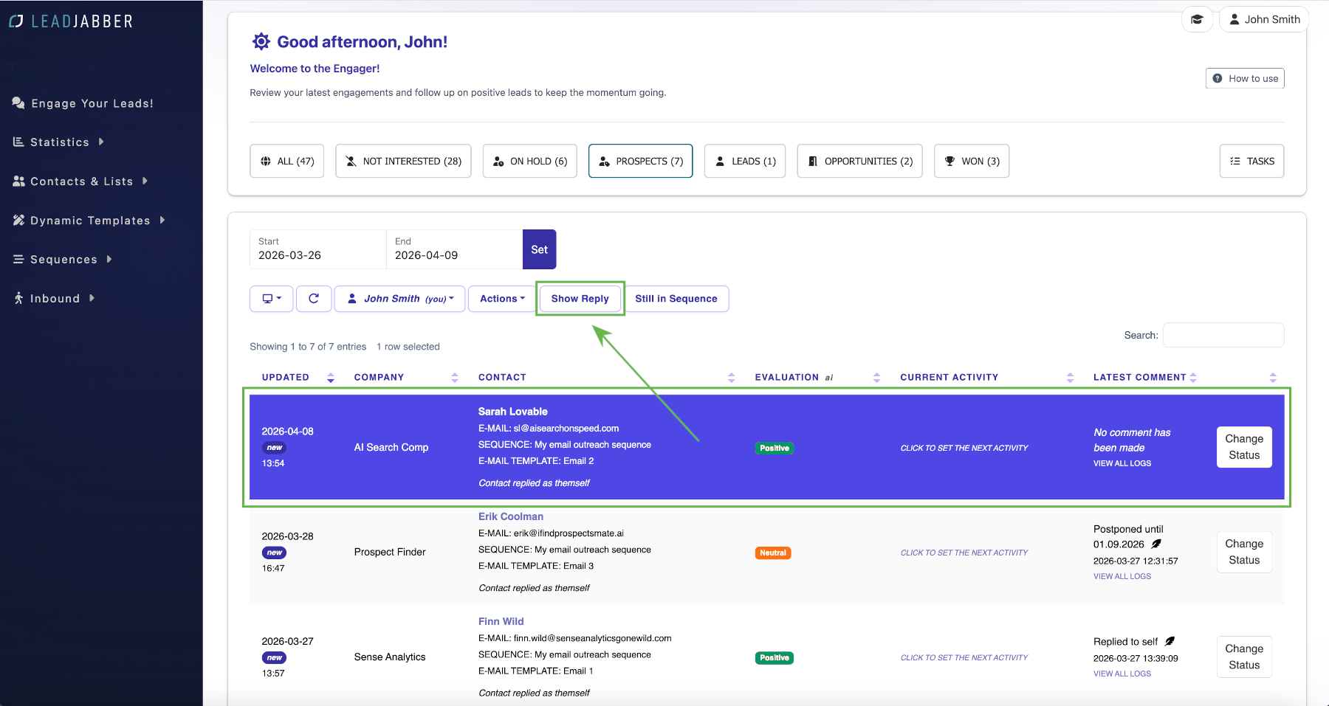Viewport: 1329px width, 706px height.
Task: Click the LeadJabber logo
Action: click(71, 21)
